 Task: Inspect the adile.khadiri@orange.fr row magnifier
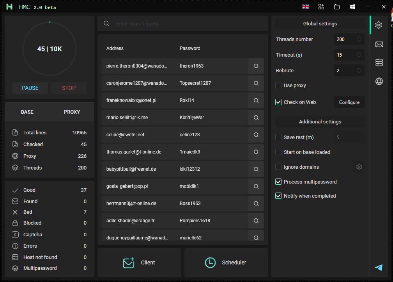coord(256,221)
